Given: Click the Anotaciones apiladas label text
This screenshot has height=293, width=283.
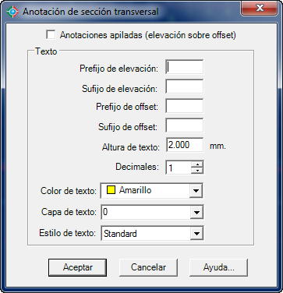Looking at the screenshot, I should (x=147, y=35).
